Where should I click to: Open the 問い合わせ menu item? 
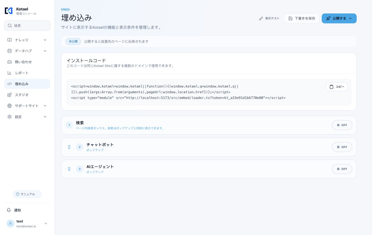pyautogui.click(x=27, y=62)
